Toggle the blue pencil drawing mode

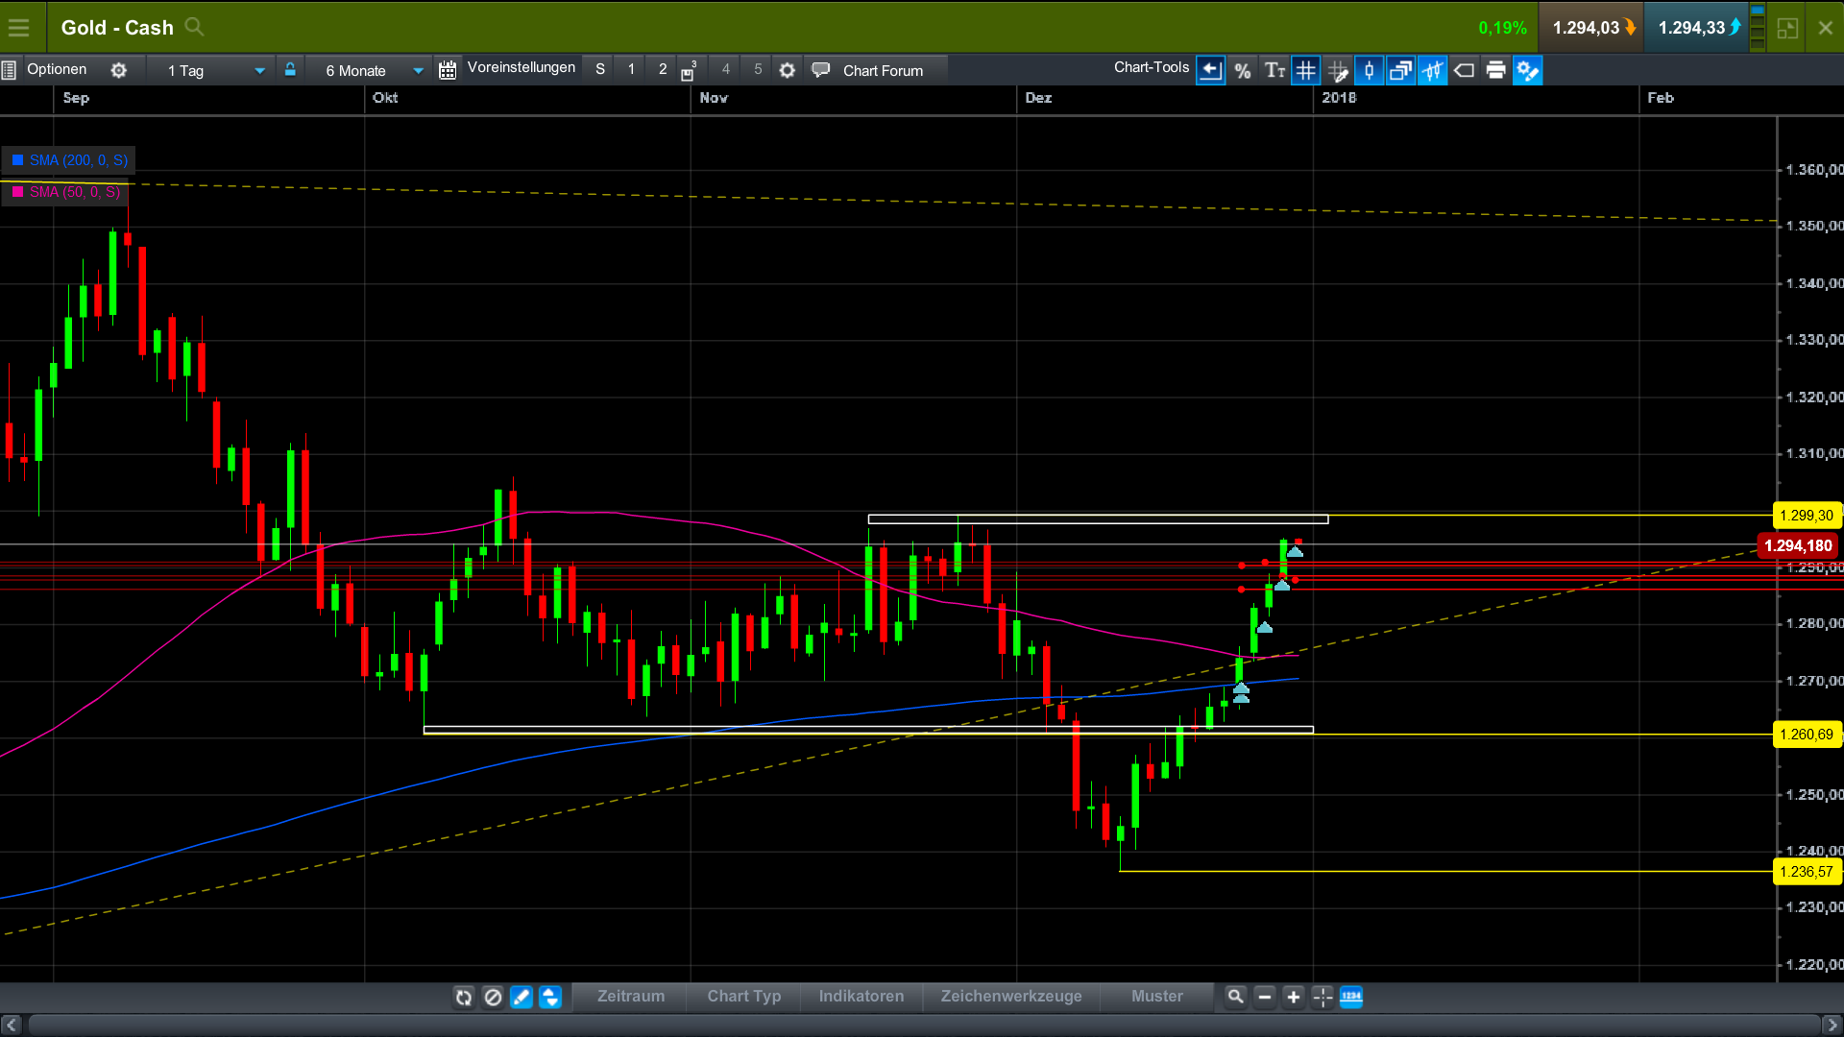[522, 998]
